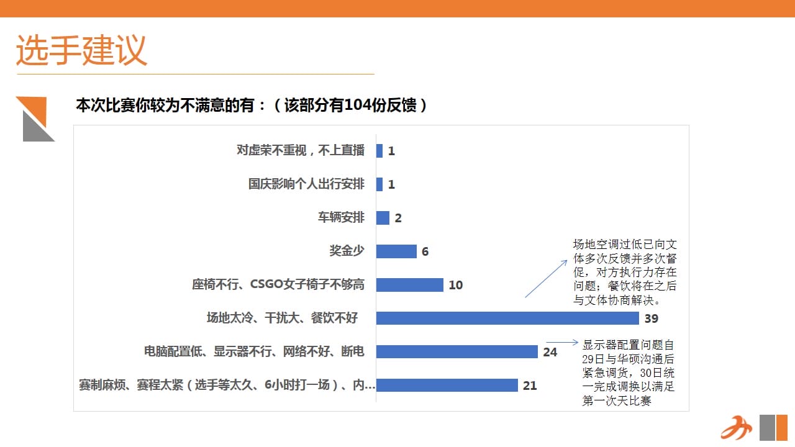Click the annotation text about 显示器配置问题
This screenshot has width=795, height=447.
tap(629, 372)
